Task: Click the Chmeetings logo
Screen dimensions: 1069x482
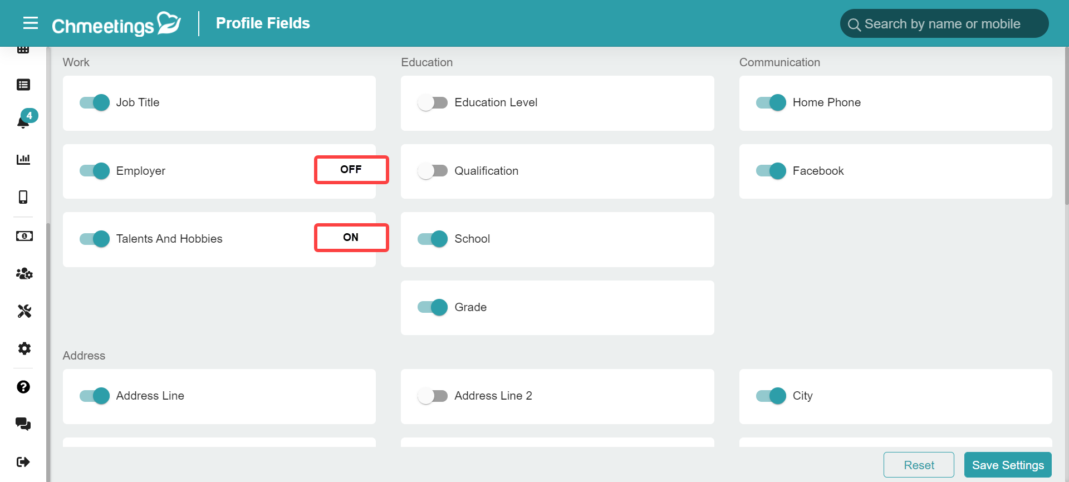Action: click(x=116, y=24)
